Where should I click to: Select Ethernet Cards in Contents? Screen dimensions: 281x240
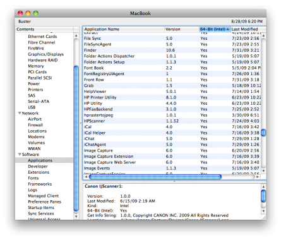(x=42, y=37)
